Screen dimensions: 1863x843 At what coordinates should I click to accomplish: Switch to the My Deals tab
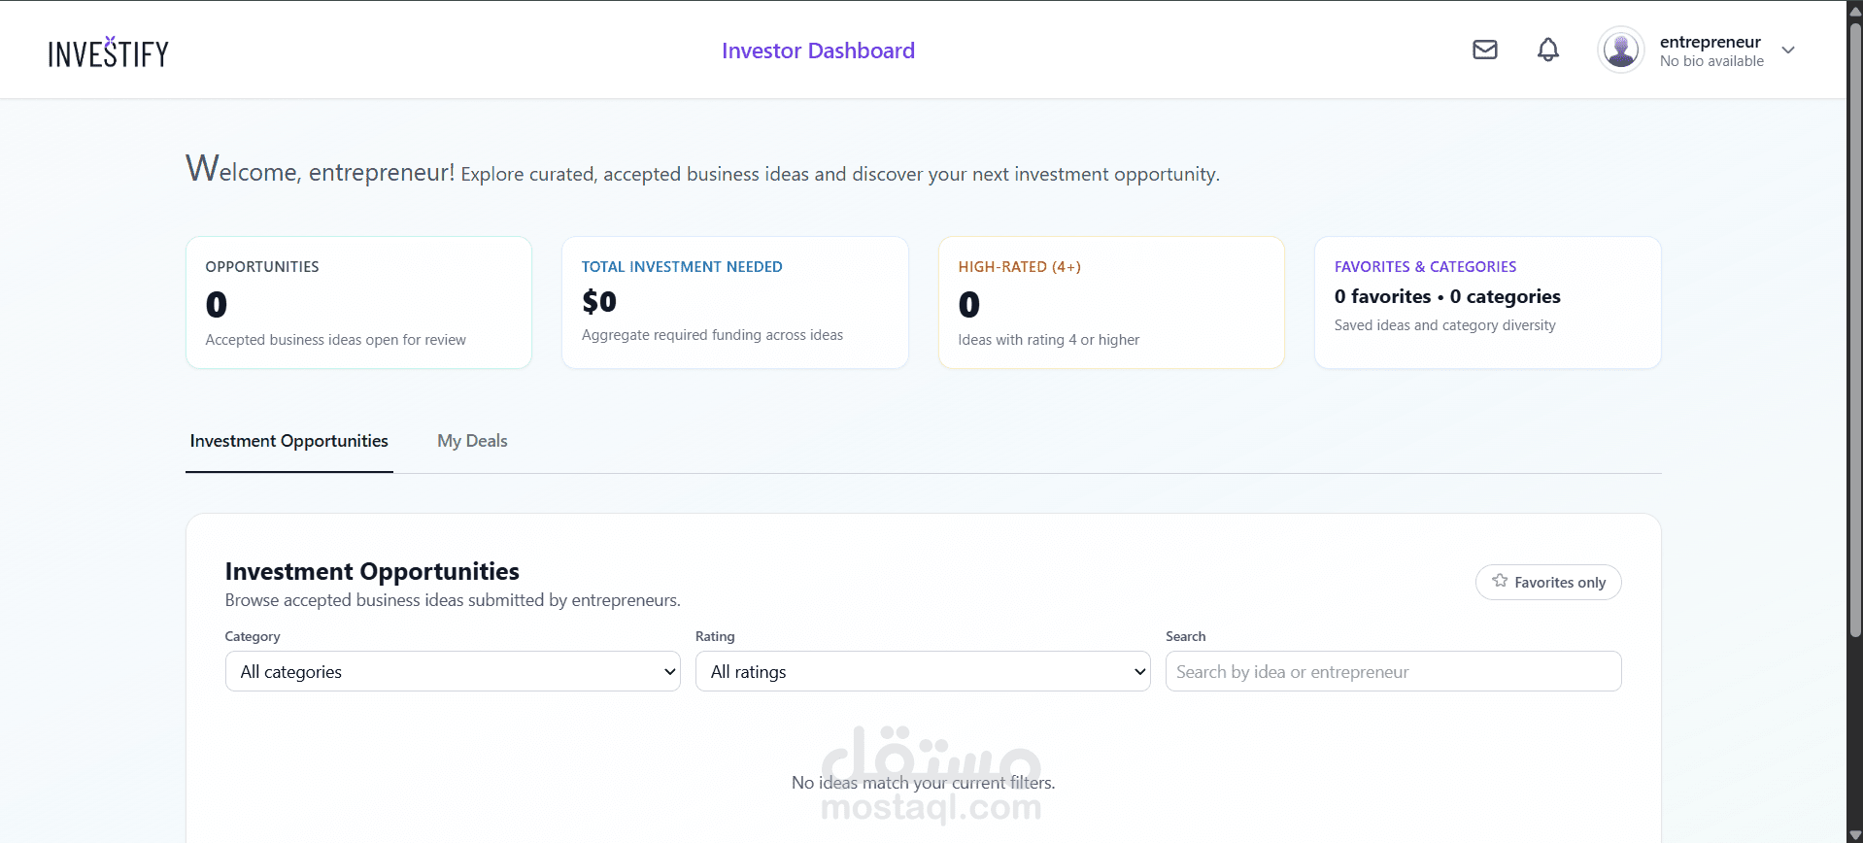(472, 441)
